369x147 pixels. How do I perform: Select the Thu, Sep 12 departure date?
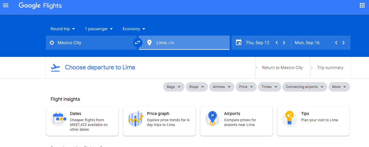coord(257,43)
